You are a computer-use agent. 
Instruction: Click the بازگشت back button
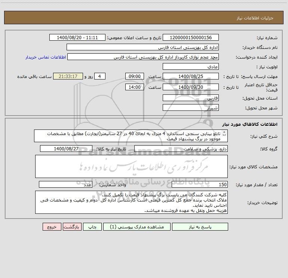click(72, 227)
